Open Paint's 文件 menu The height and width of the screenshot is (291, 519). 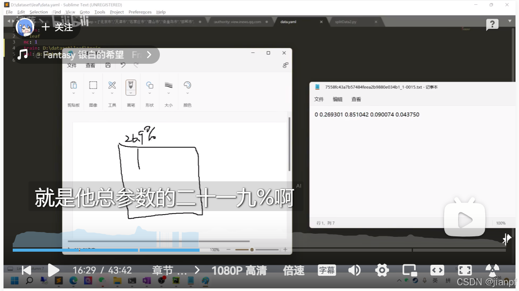(x=72, y=66)
